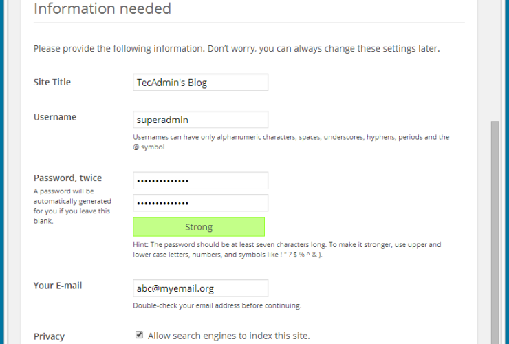Viewport: 509px width, 344px height.
Task: Click the green Strong password strength indicator
Action: coord(199,227)
